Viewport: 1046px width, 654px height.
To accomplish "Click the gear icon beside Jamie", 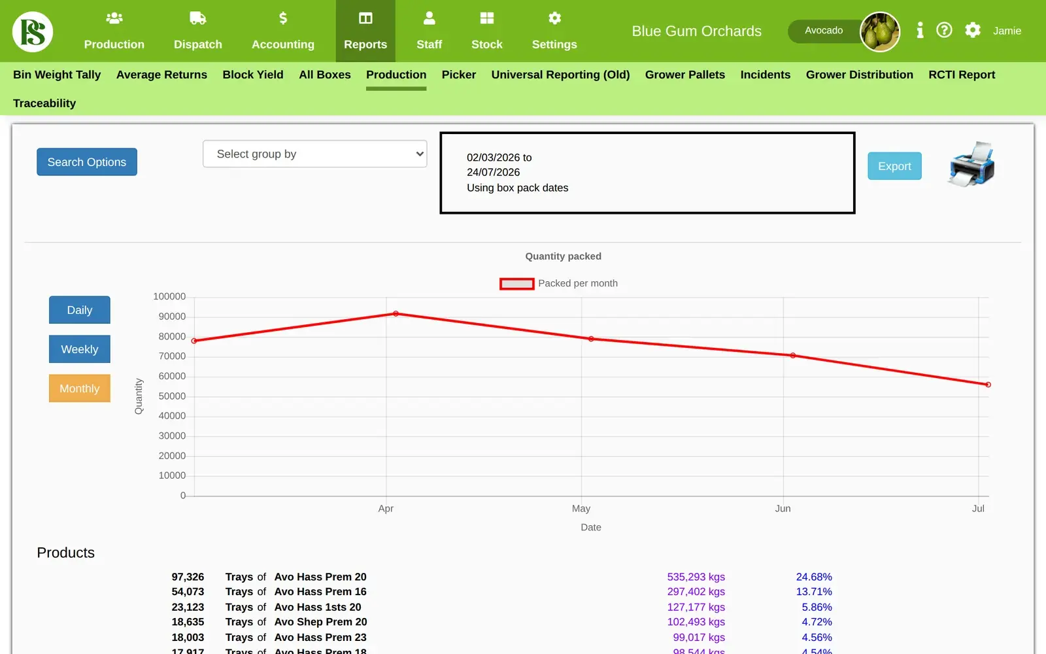I will pos(973,30).
